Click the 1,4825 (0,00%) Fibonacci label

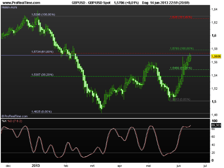point(41,112)
